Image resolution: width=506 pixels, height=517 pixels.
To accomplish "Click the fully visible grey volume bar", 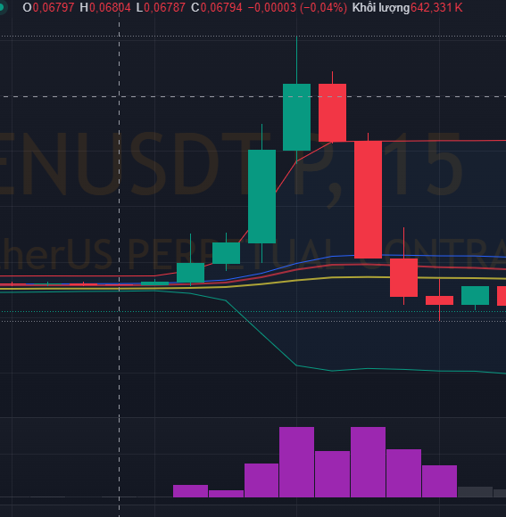I will pyautogui.click(x=475, y=492).
